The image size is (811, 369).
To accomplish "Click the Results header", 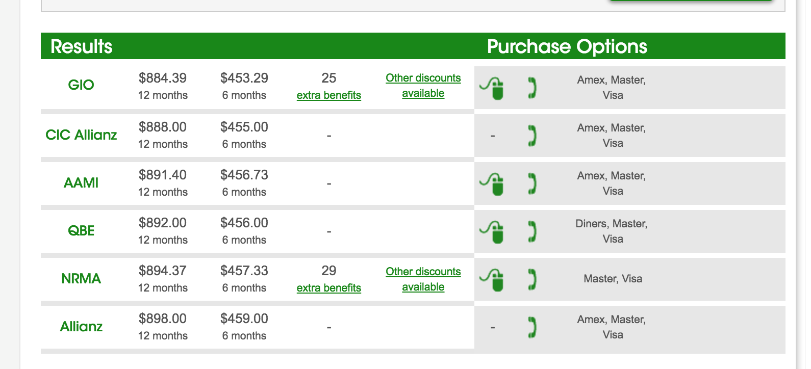I will 82,46.
